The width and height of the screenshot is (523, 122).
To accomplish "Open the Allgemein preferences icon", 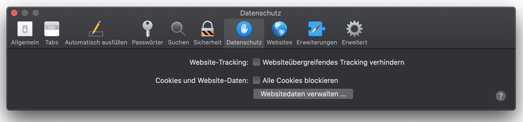I will click(25, 29).
